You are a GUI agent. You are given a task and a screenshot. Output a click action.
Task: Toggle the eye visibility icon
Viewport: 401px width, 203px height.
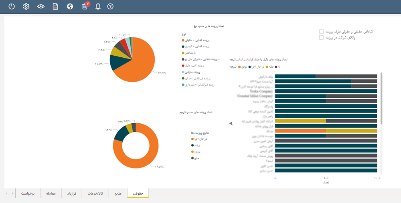(x=41, y=6)
